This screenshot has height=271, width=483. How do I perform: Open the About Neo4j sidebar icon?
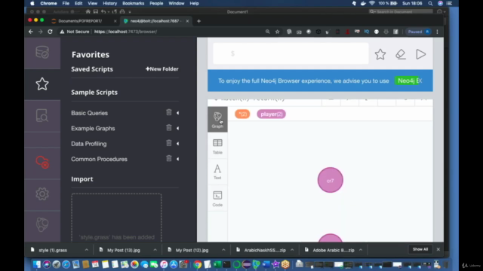pos(42,224)
